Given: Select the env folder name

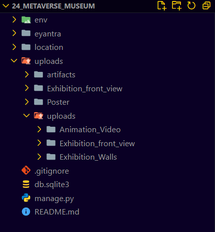Looking at the screenshot, I should 41,20.
